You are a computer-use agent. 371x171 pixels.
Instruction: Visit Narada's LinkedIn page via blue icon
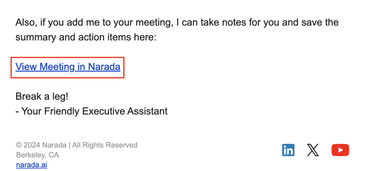(288, 150)
